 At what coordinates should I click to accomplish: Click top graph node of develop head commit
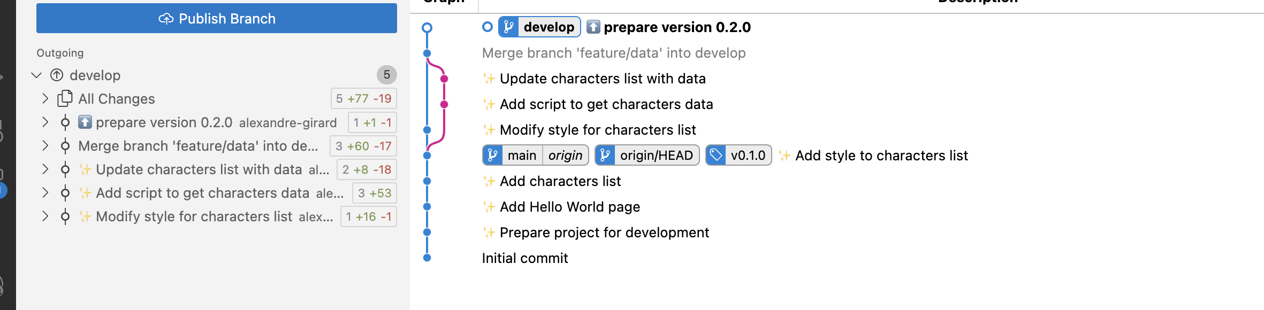click(x=427, y=27)
